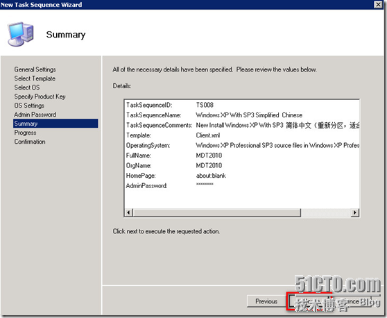The image size is (387, 318).
Task: Open the Select Template step
Action: tap(35, 78)
